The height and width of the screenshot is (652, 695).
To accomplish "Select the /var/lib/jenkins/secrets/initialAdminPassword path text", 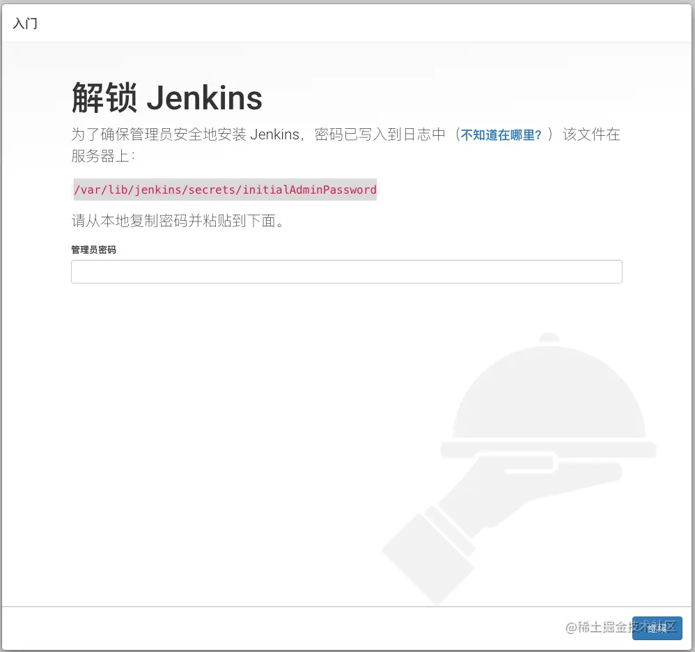I will tap(225, 189).
